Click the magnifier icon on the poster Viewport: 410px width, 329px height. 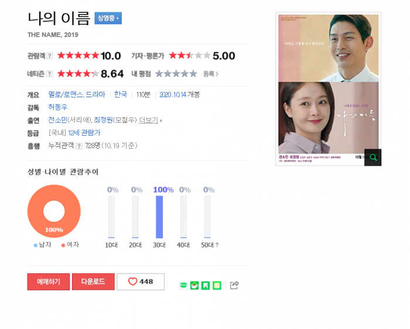click(373, 157)
